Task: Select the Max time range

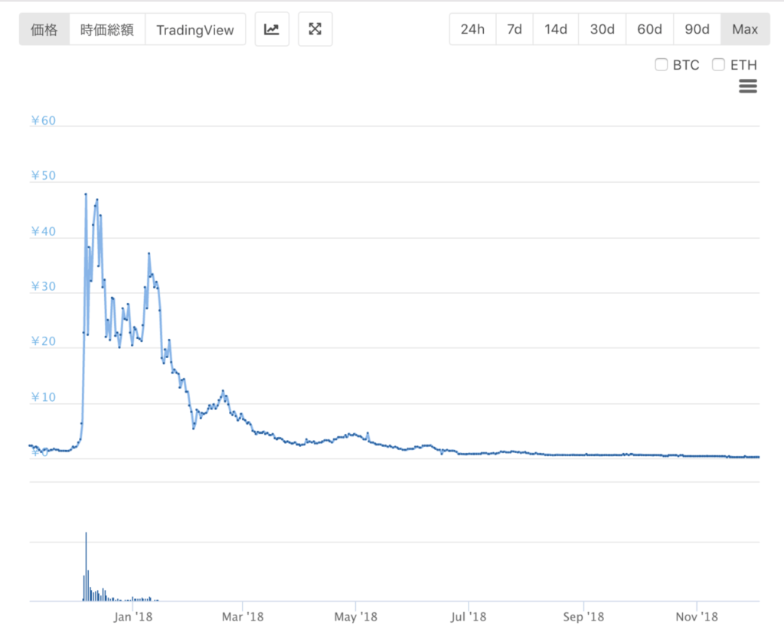Action: [x=744, y=29]
